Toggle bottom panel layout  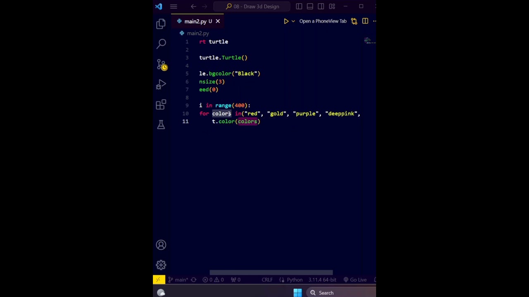(x=310, y=6)
